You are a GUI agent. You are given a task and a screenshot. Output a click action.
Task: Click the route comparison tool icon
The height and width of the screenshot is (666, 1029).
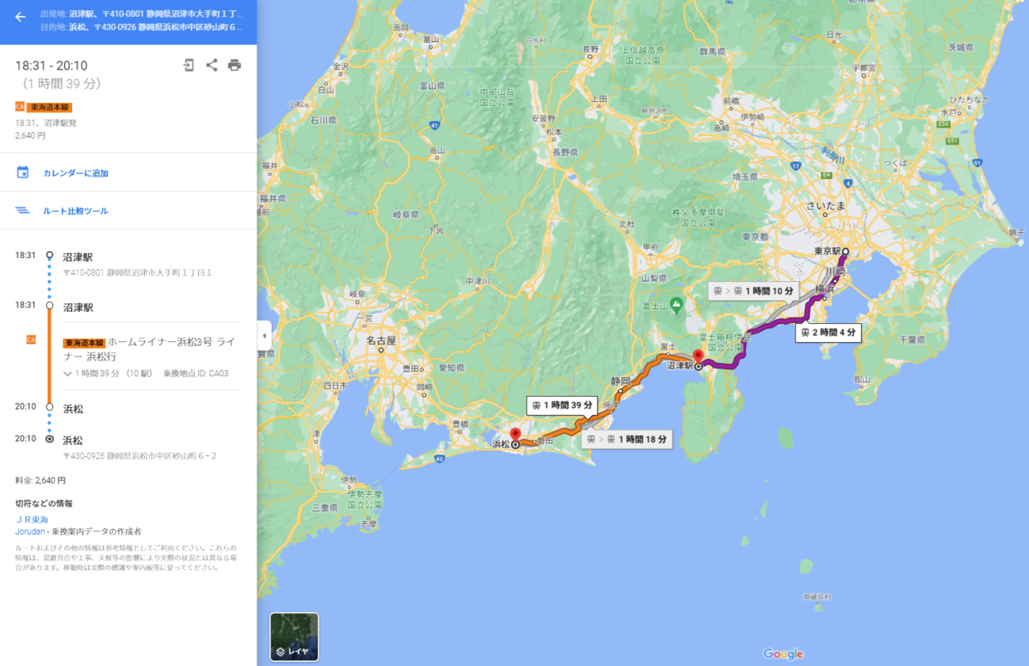point(23,210)
